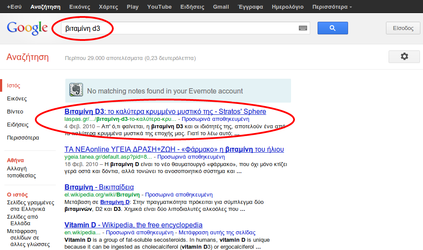Expand Περισσότερα in the left sidebar
423x250 pixels.
23,137
